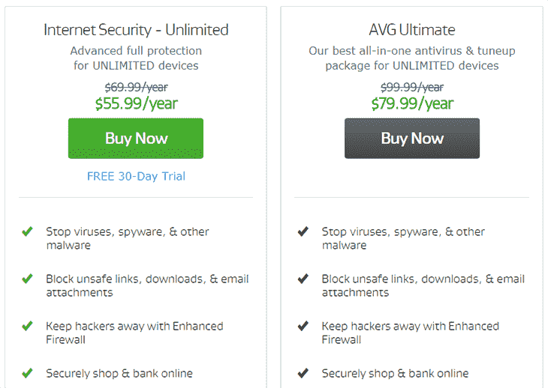Click the crossed-out $69.99/year price

click(137, 87)
